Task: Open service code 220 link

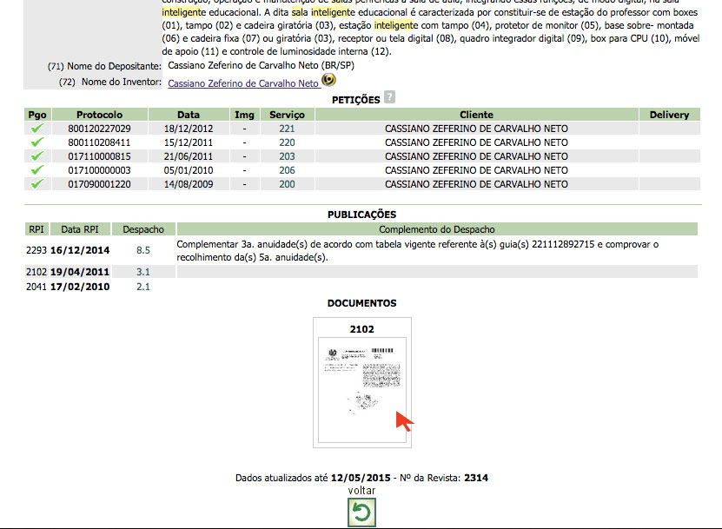Action: click(287, 142)
